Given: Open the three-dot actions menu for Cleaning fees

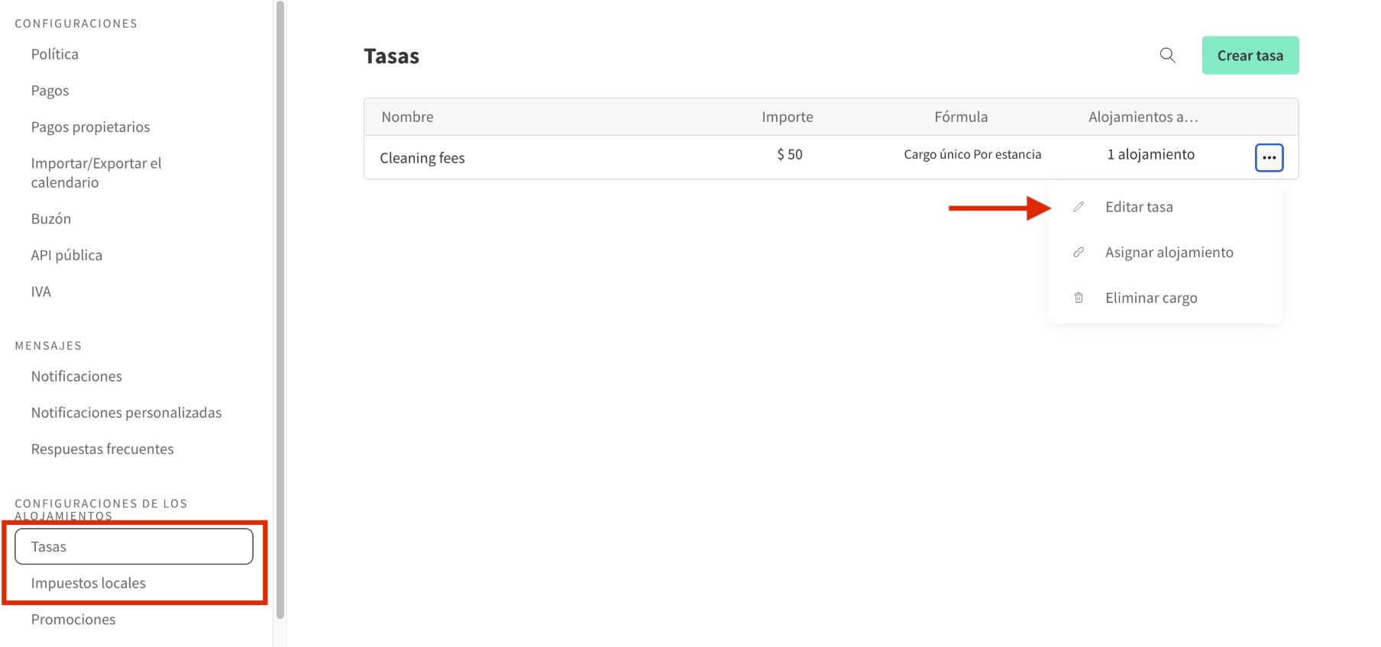Looking at the screenshot, I should click(x=1269, y=157).
